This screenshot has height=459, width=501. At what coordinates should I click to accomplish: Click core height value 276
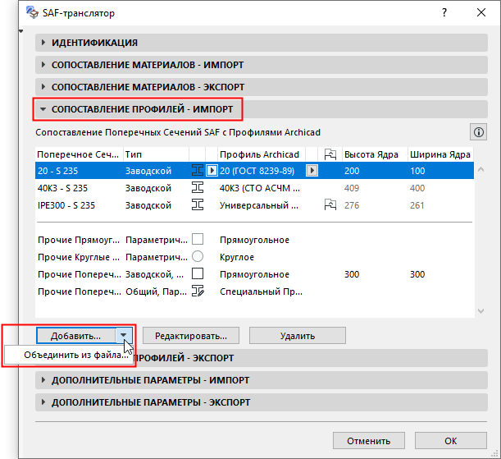coord(352,205)
